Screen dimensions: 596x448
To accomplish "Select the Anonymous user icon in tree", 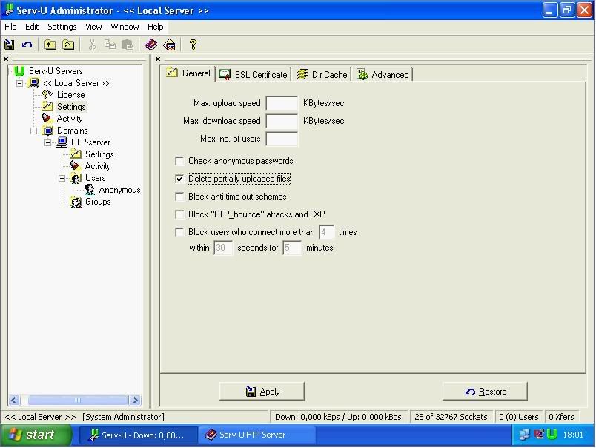I will click(90, 190).
